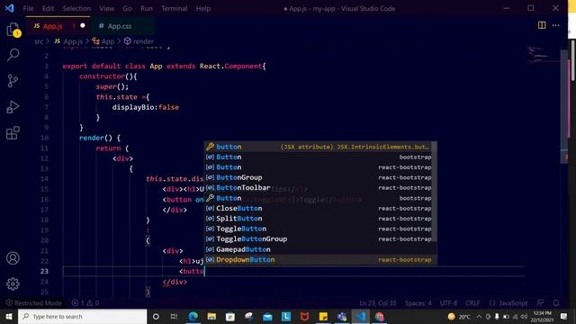Click the App.js breadcrumb segment
Screen dimensions: 576x324
click(x=68, y=41)
